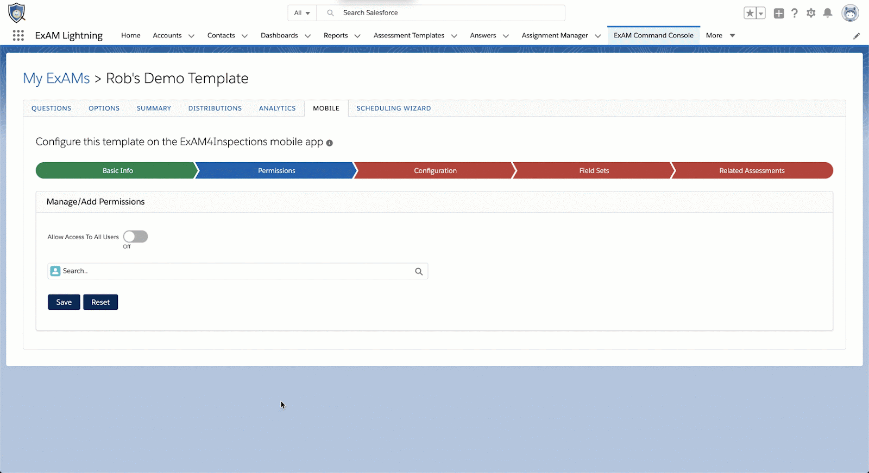Click the magnifier icon in the user search field
This screenshot has height=473, width=869.
coord(419,271)
